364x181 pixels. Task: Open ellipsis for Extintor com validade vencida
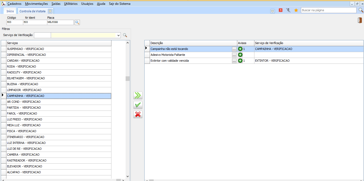click(234, 61)
